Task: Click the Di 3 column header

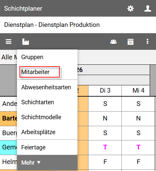Action: [x=105, y=91]
